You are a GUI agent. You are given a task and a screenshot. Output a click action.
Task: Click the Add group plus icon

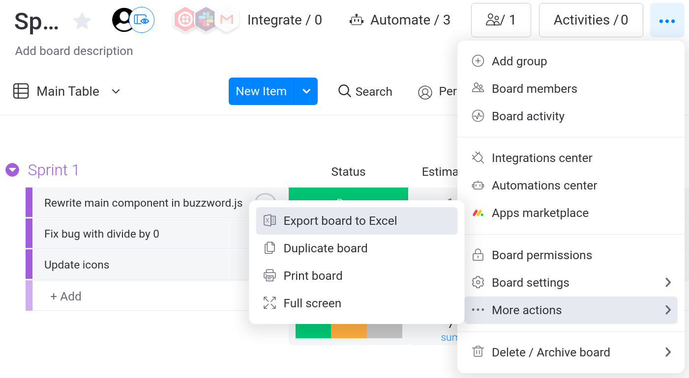(478, 61)
